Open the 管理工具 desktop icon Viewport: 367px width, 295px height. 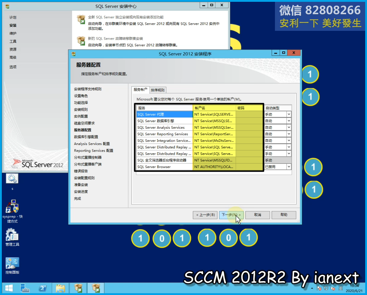point(12,237)
